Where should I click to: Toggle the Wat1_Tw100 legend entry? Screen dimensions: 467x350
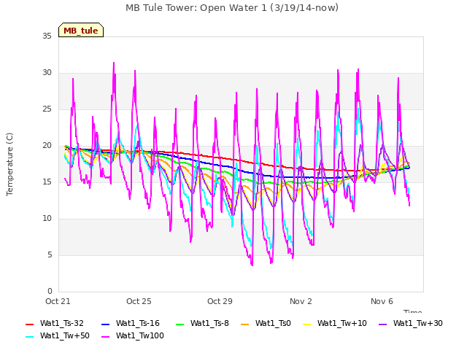(133, 336)
